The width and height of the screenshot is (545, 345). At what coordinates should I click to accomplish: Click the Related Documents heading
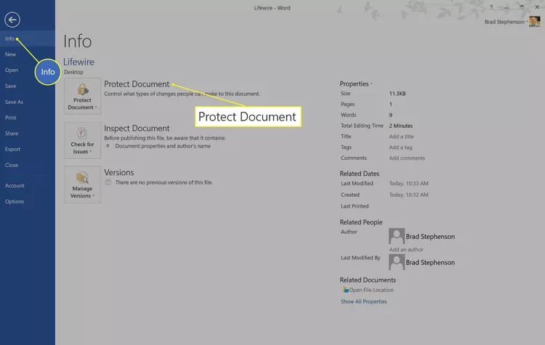[x=368, y=280]
